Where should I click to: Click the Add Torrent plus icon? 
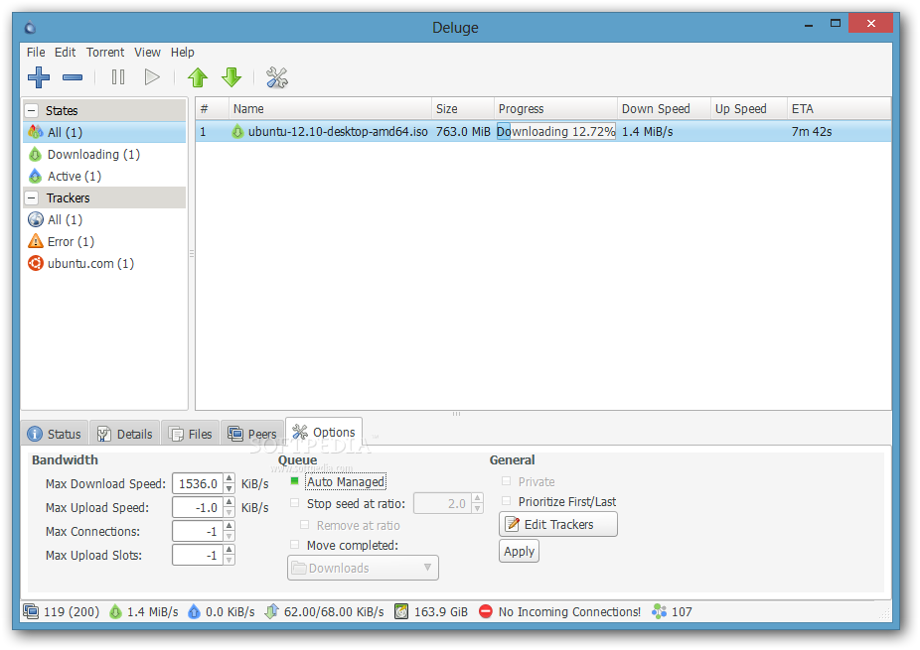(x=39, y=77)
